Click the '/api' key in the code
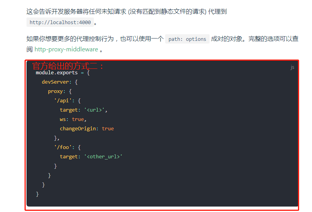The image size is (312, 212). pos(63,100)
